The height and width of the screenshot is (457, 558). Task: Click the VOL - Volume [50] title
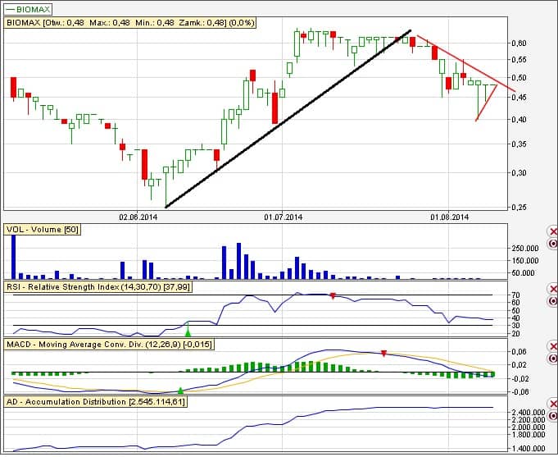tap(43, 230)
